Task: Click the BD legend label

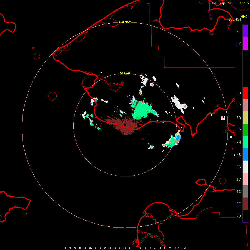Action: [238, 118]
